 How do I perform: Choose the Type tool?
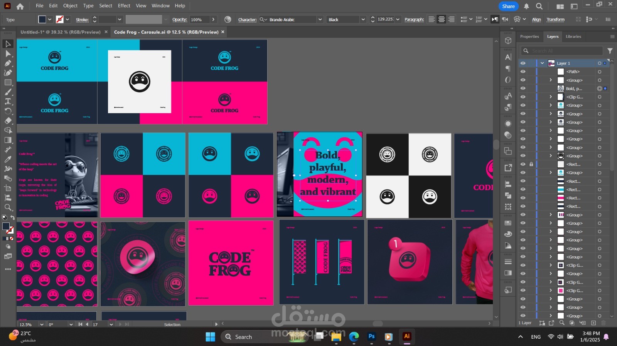tap(8, 102)
